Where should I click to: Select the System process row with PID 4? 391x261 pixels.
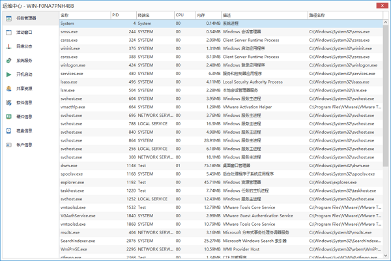tap(221, 23)
